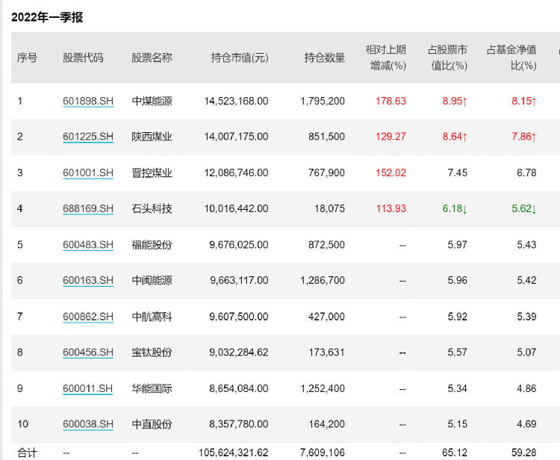Image resolution: width=560 pixels, height=460 pixels.
Task: Click change value 178.63
Action: (x=391, y=101)
